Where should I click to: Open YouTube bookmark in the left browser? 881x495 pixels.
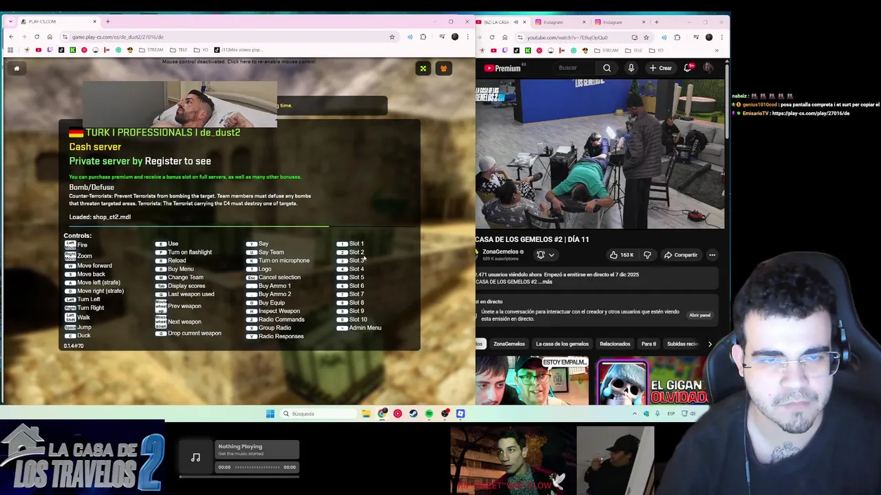38,50
